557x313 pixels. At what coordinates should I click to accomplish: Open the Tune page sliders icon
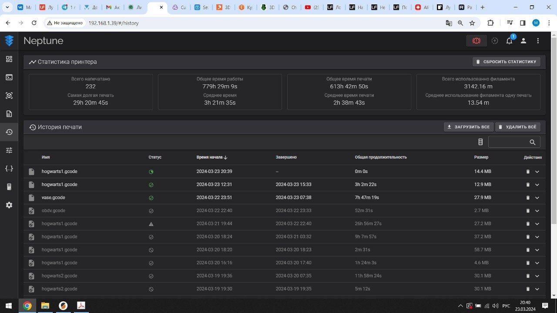(9, 150)
